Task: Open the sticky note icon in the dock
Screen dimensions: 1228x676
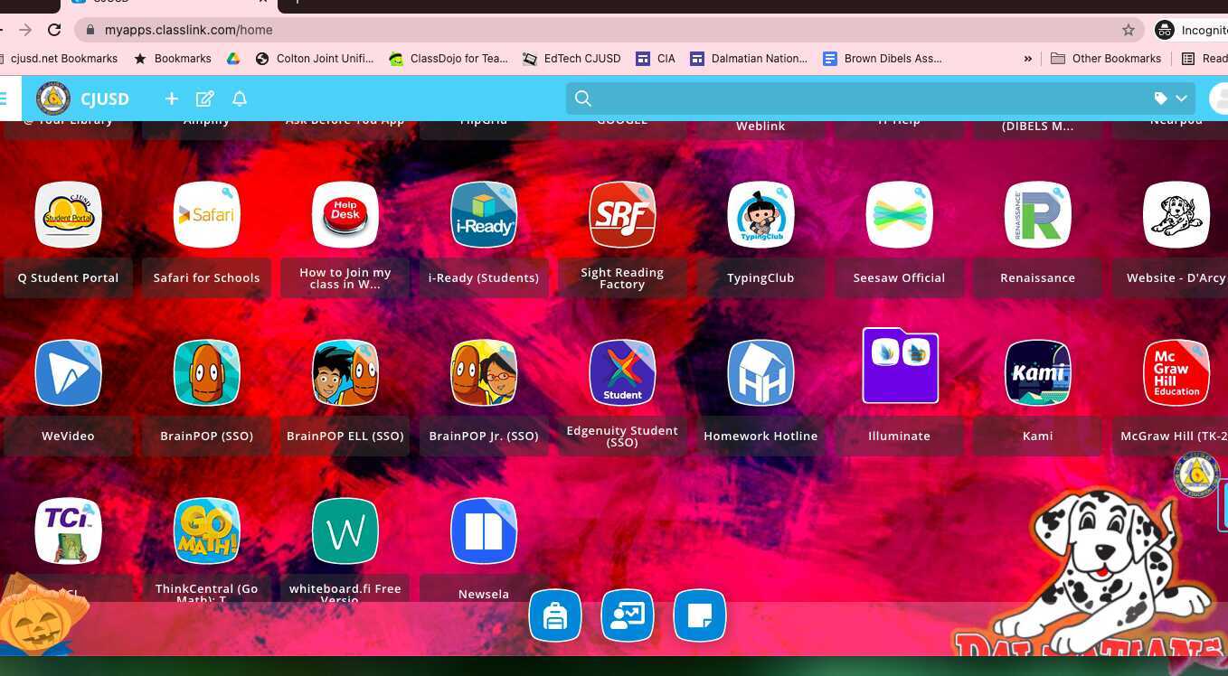Action: tap(700, 615)
